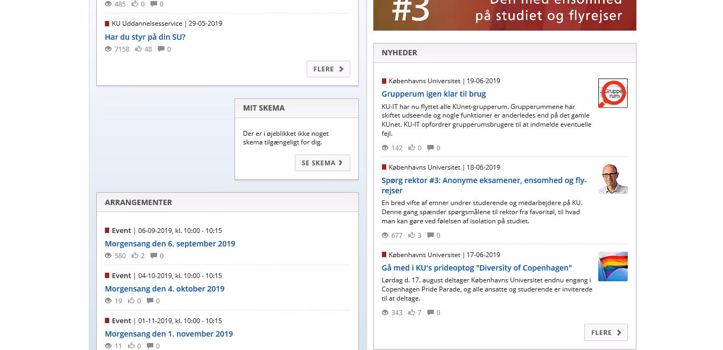Click comment icon on Har du styr SU post
Screen dimensions: 723x350
coord(161,49)
